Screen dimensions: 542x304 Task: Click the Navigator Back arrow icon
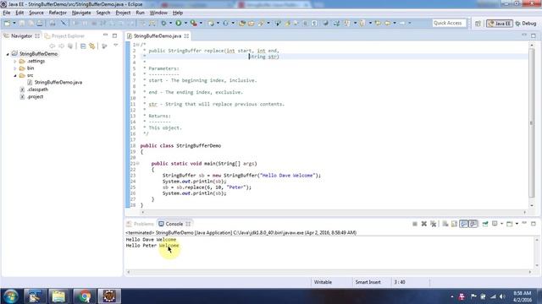click(53, 46)
